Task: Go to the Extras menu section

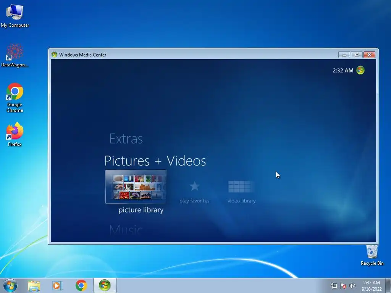Action: click(x=126, y=139)
